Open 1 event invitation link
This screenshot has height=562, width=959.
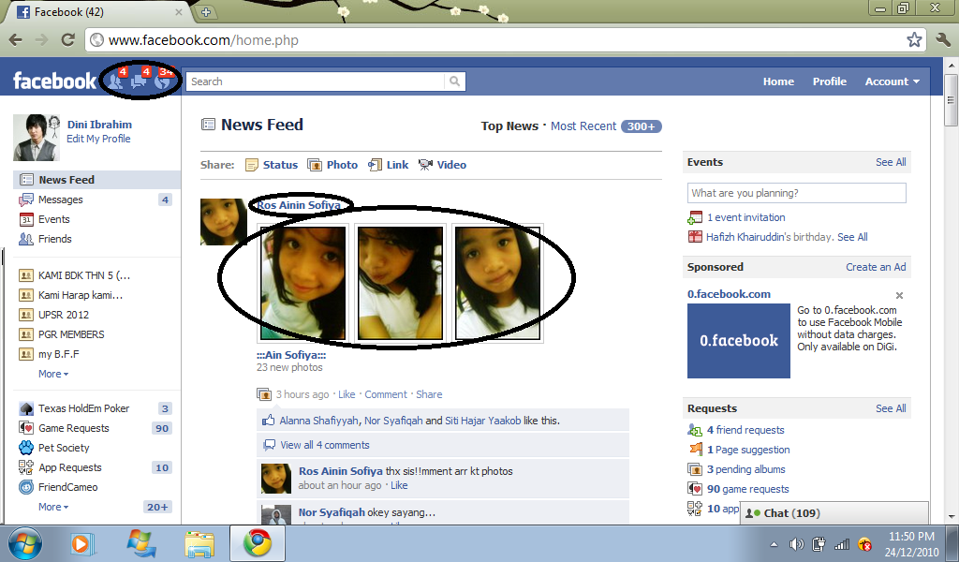[746, 217]
